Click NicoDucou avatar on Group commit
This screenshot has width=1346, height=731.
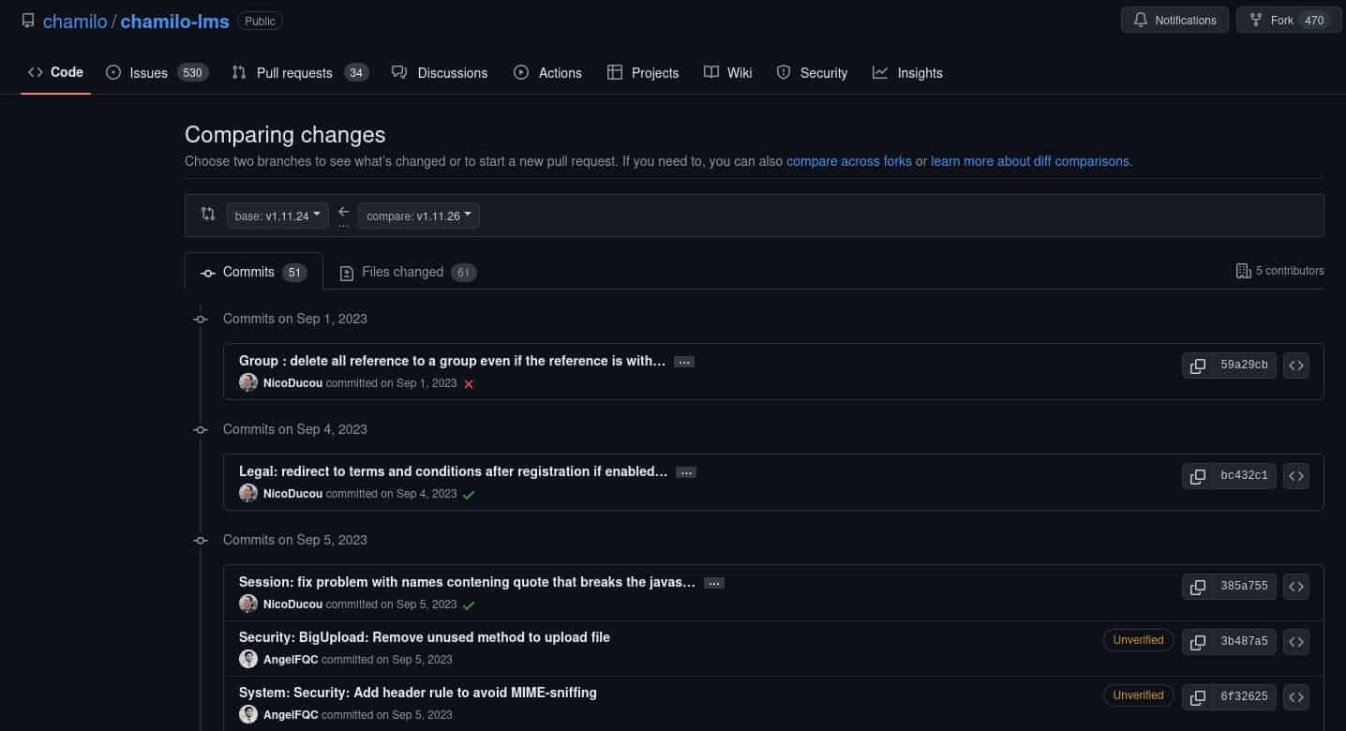(248, 382)
